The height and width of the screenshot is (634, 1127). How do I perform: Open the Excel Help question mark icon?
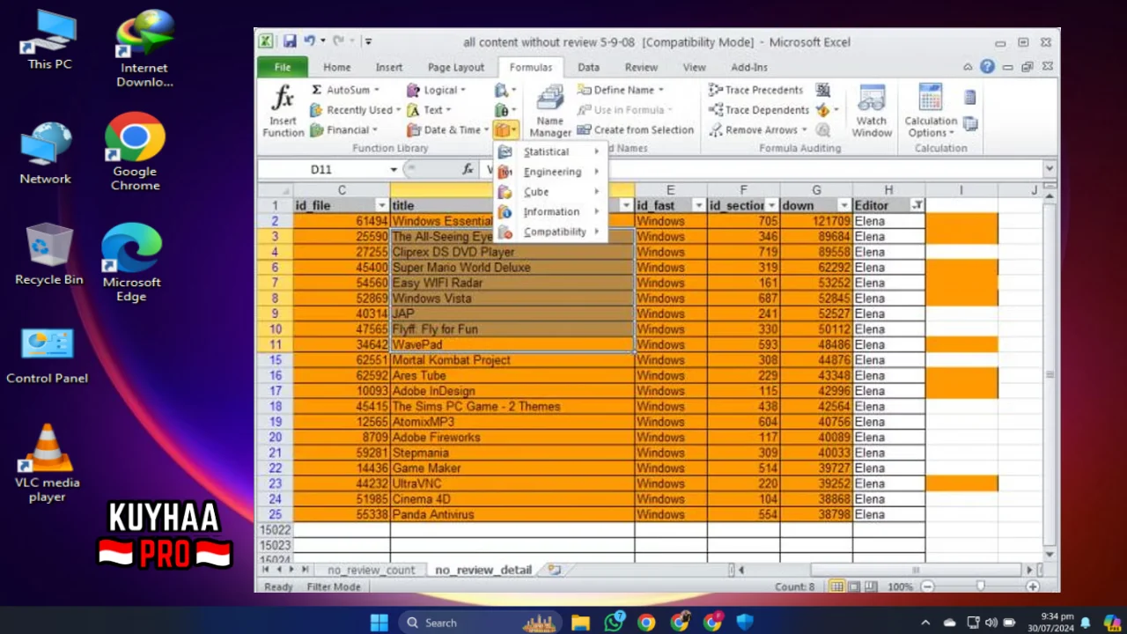(x=987, y=67)
